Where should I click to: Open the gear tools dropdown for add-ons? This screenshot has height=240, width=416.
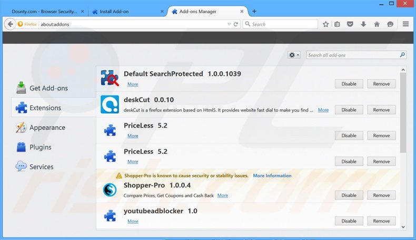click(294, 55)
